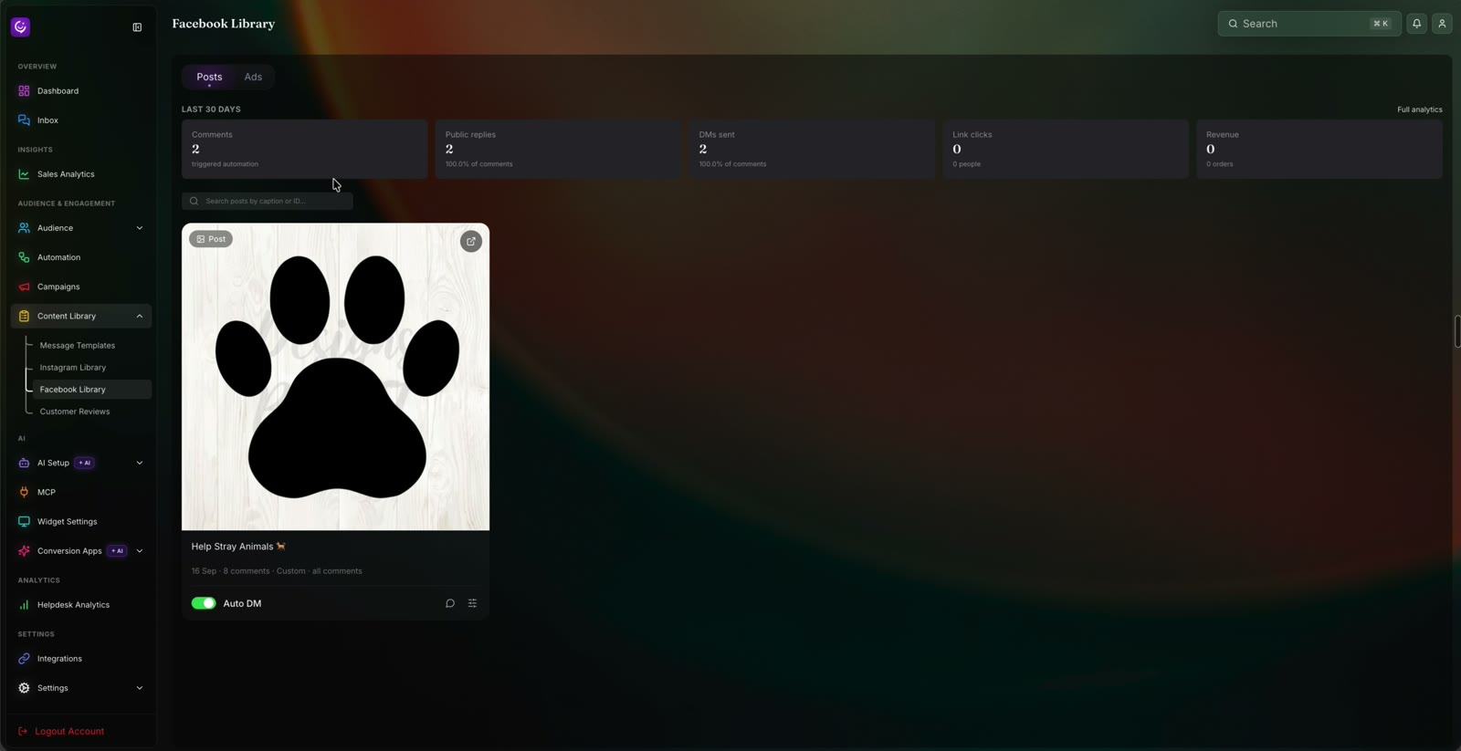
Task: Select the Posts tab
Action: (209, 77)
